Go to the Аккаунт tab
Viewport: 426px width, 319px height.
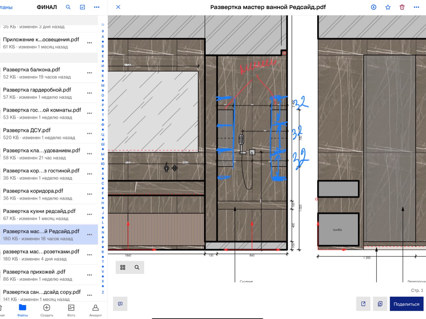point(96,310)
